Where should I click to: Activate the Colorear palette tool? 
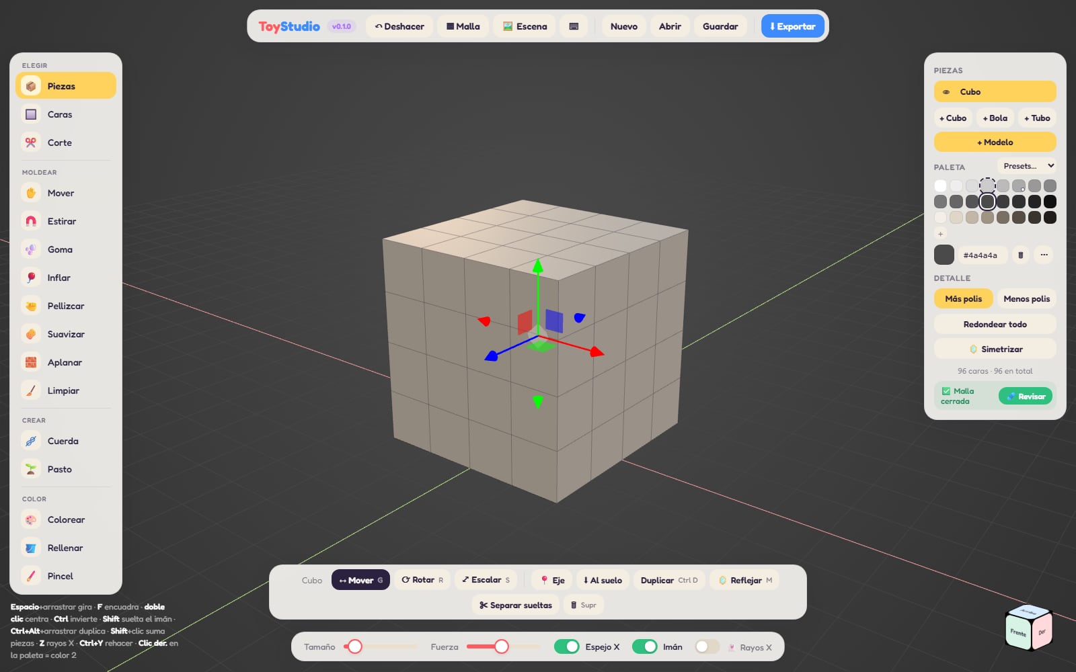pyautogui.click(x=65, y=519)
